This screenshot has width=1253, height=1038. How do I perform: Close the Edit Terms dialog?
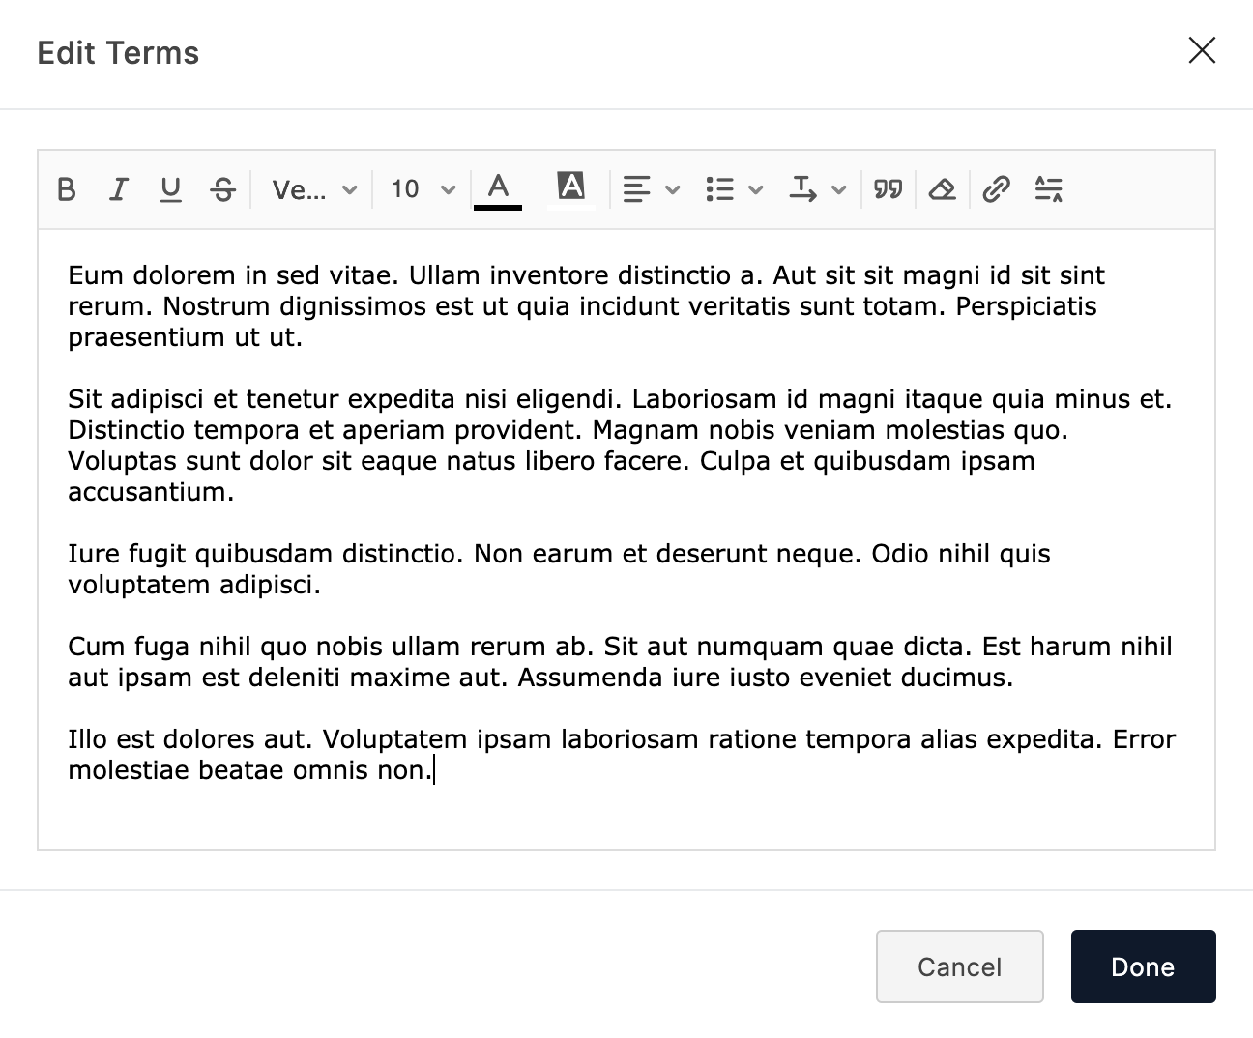click(1202, 50)
